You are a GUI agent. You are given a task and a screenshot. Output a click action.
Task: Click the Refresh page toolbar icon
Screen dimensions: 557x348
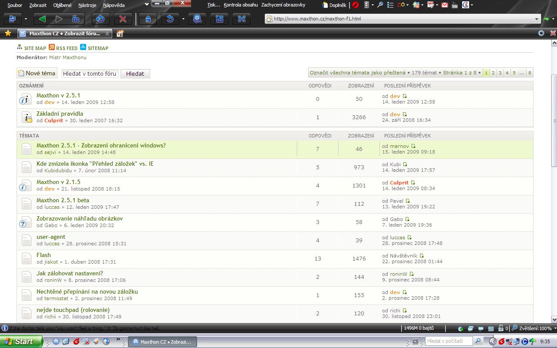coord(101,19)
